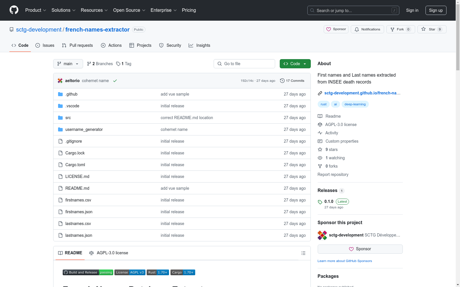Click the License AGPL v3 badge
The image size is (460, 287).
click(x=130, y=272)
